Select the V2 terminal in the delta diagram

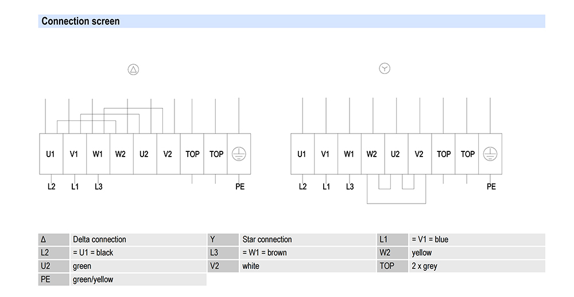pos(168,154)
